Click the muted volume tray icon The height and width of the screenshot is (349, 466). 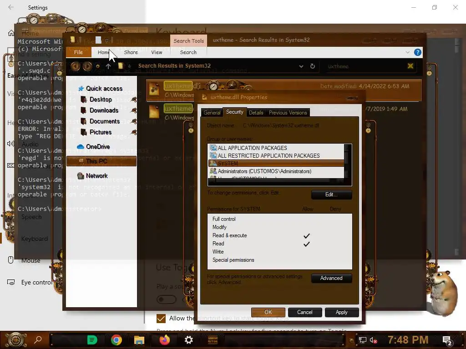tap(373, 340)
